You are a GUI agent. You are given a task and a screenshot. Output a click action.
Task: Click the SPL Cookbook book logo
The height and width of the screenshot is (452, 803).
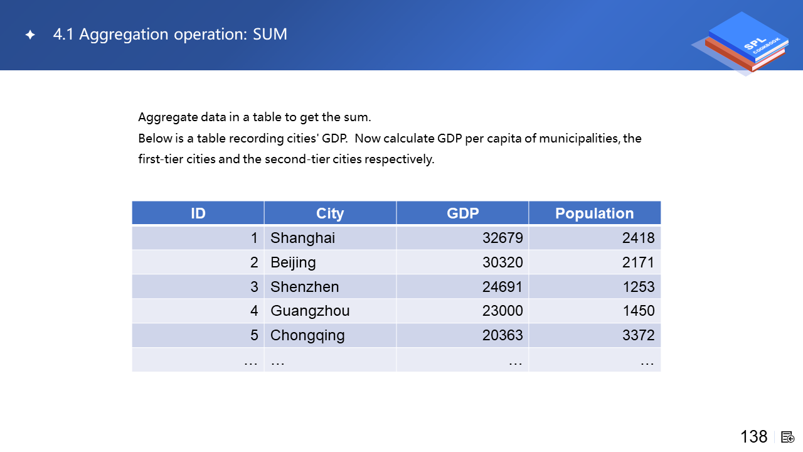point(743,43)
